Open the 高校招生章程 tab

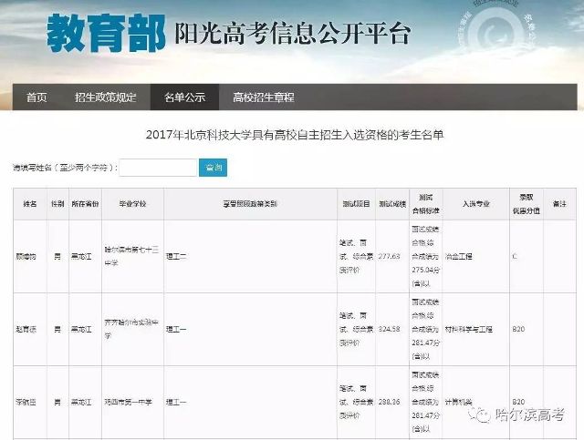pyautogui.click(x=264, y=97)
